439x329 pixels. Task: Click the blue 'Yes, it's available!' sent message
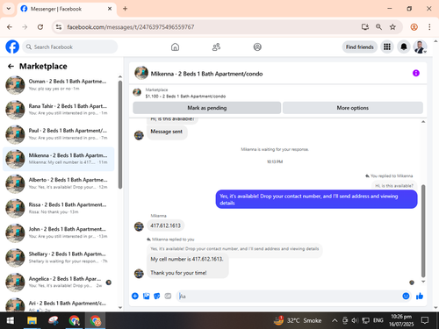[316, 199]
